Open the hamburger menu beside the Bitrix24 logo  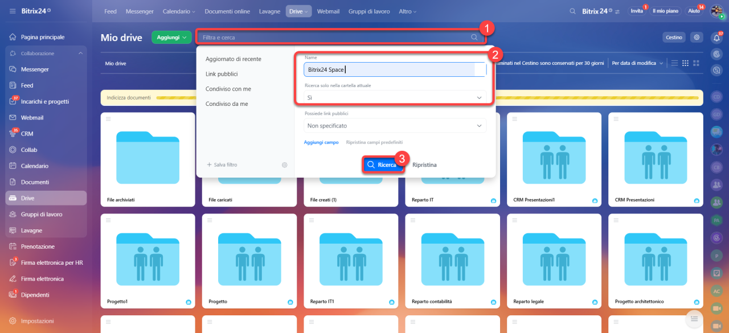(13, 11)
